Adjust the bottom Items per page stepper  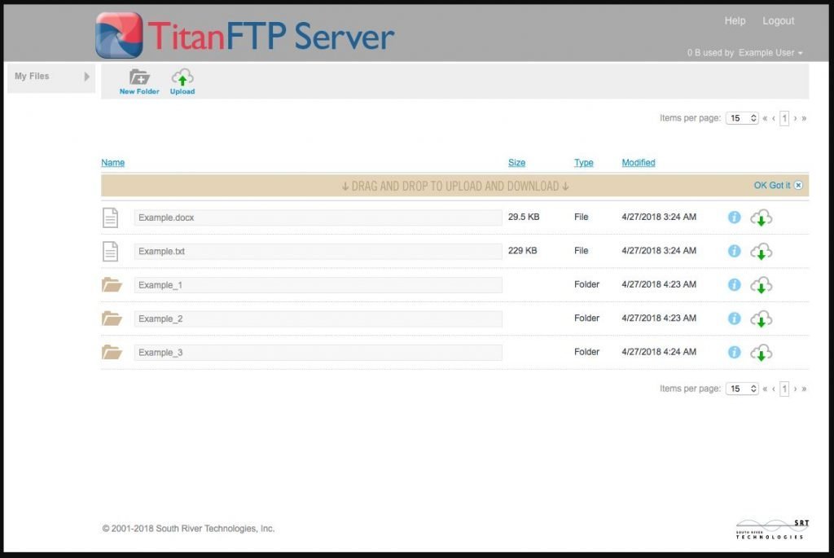tap(753, 389)
